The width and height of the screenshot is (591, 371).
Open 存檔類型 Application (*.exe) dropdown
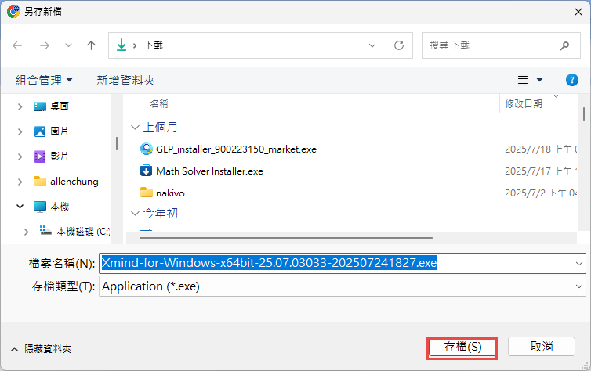[x=343, y=286]
